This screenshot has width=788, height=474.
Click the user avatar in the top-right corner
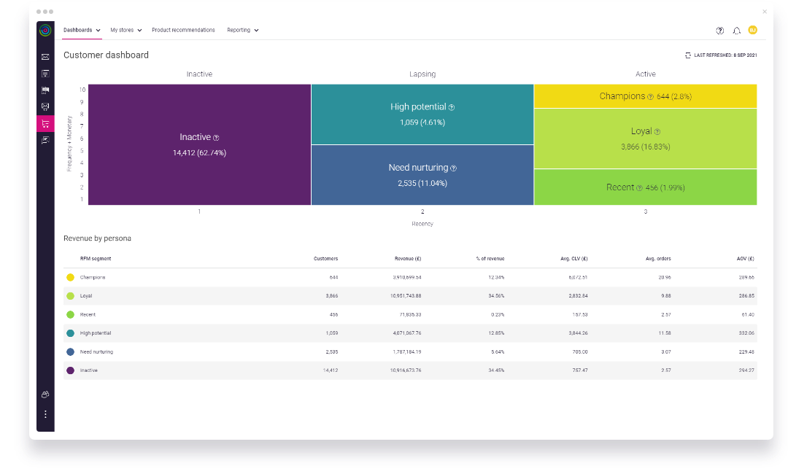[x=752, y=30]
